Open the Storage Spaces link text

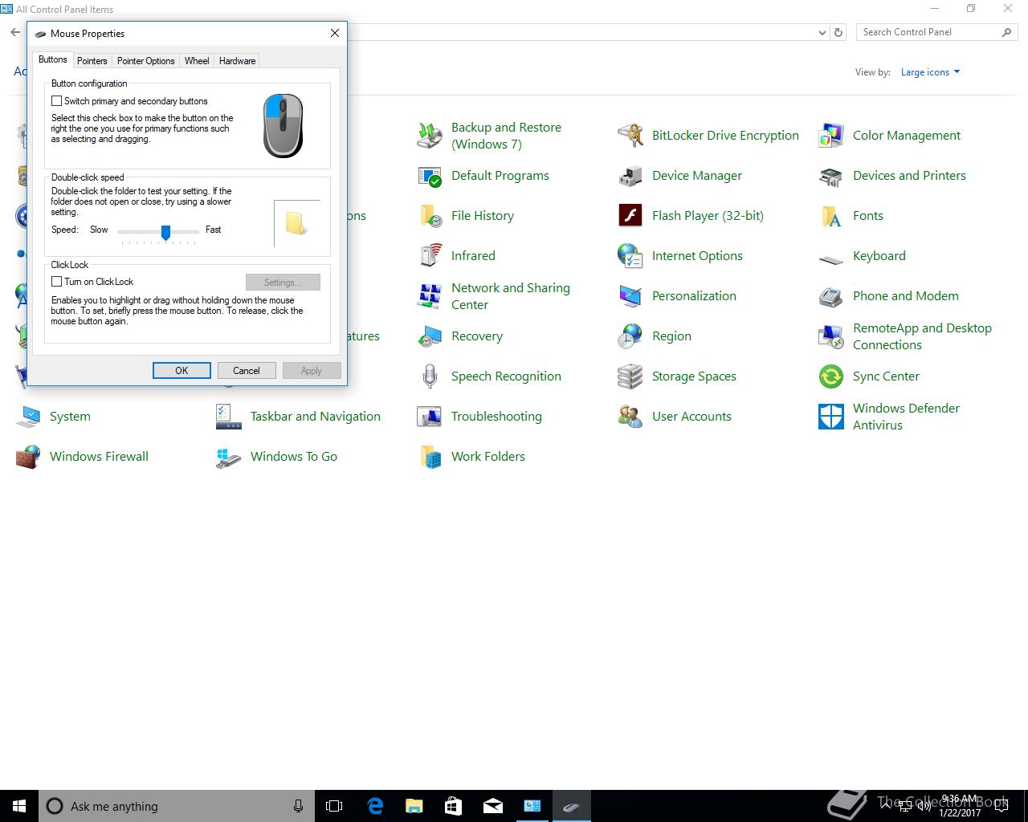(x=694, y=376)
